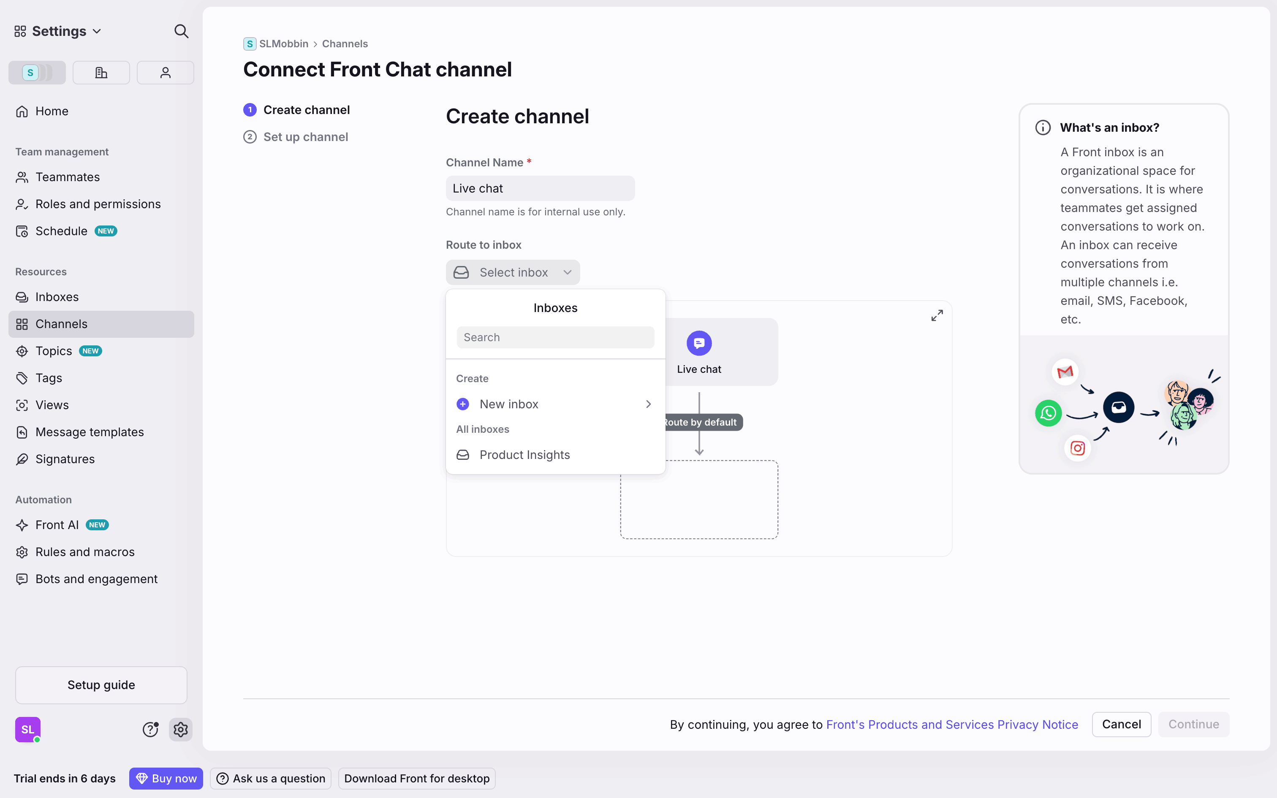Viewport: 1277px width, 798px height.
Task: Switch to personal settings person tab
Action: (x=165, y=72)
